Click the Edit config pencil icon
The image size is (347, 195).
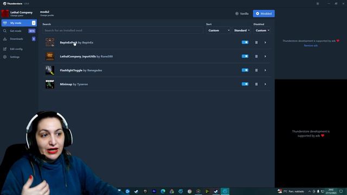5,49
